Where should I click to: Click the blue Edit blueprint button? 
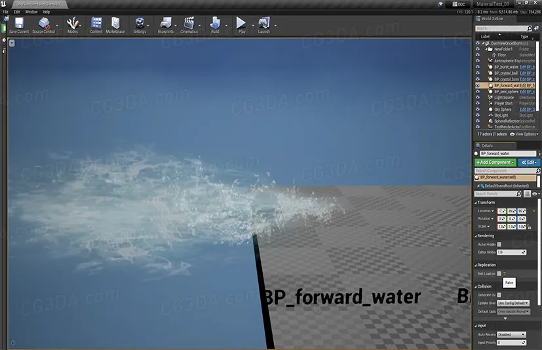[x=529, y=162]
